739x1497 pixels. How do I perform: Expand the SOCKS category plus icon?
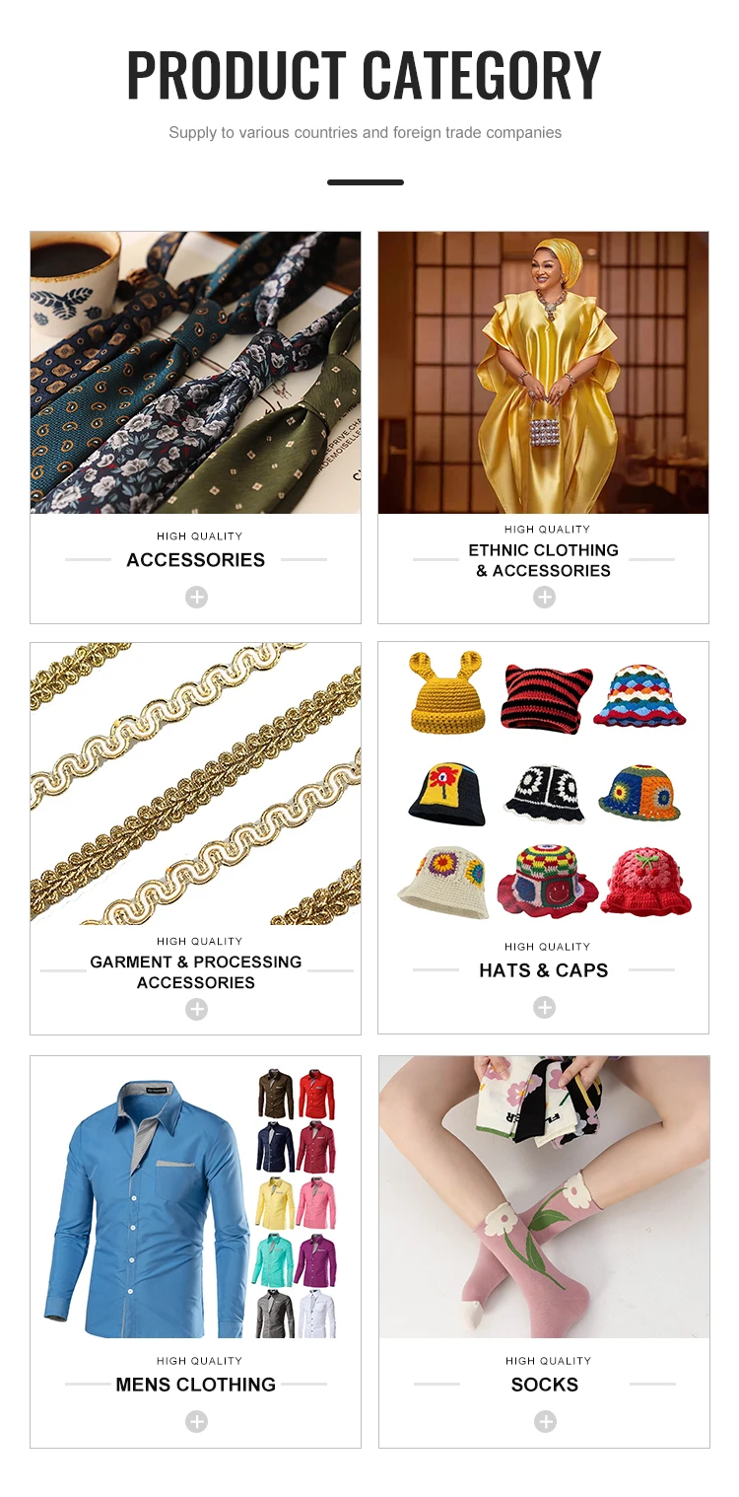point(545,1421)
